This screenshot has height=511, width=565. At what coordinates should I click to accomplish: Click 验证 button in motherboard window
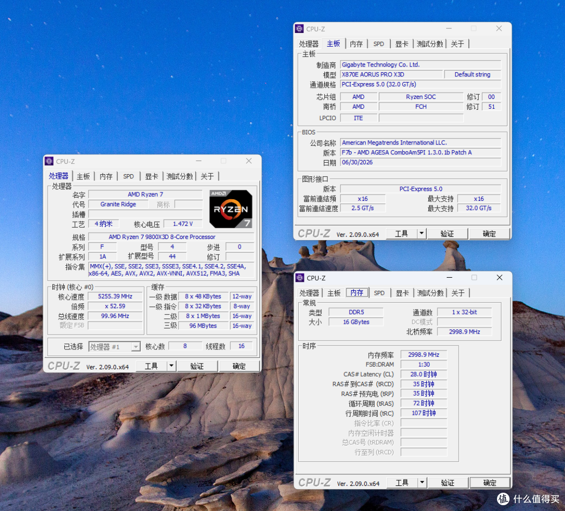pos(447,233)
